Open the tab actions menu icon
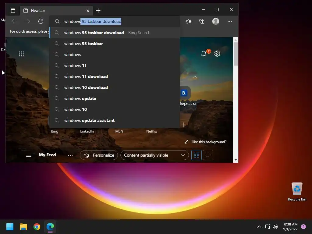Screen dimensions: 312x234 [x=13, y=11]
